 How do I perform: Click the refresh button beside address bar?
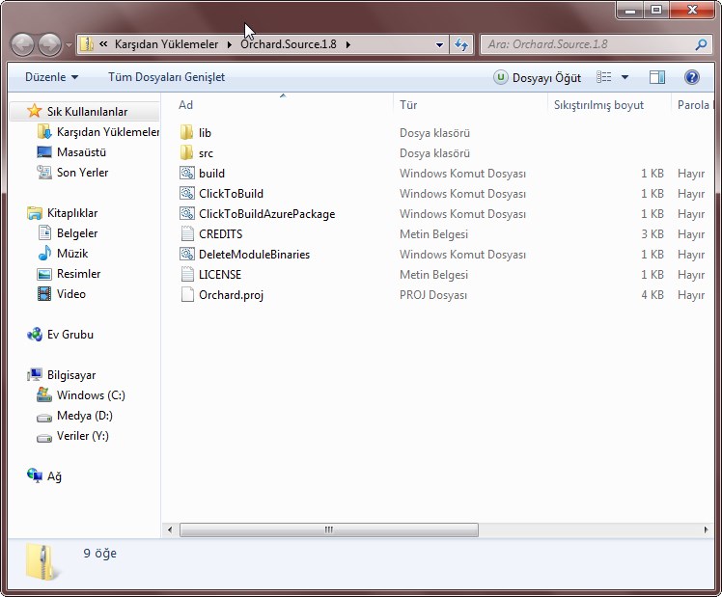pos(460,44)
